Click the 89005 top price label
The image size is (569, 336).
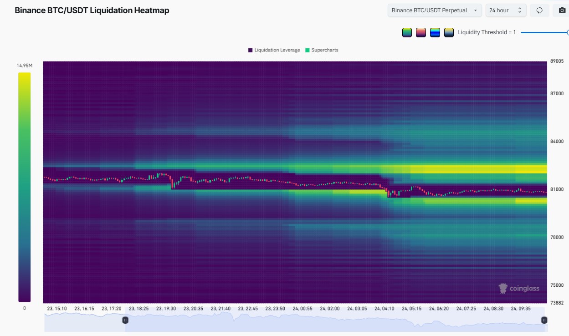557,61
